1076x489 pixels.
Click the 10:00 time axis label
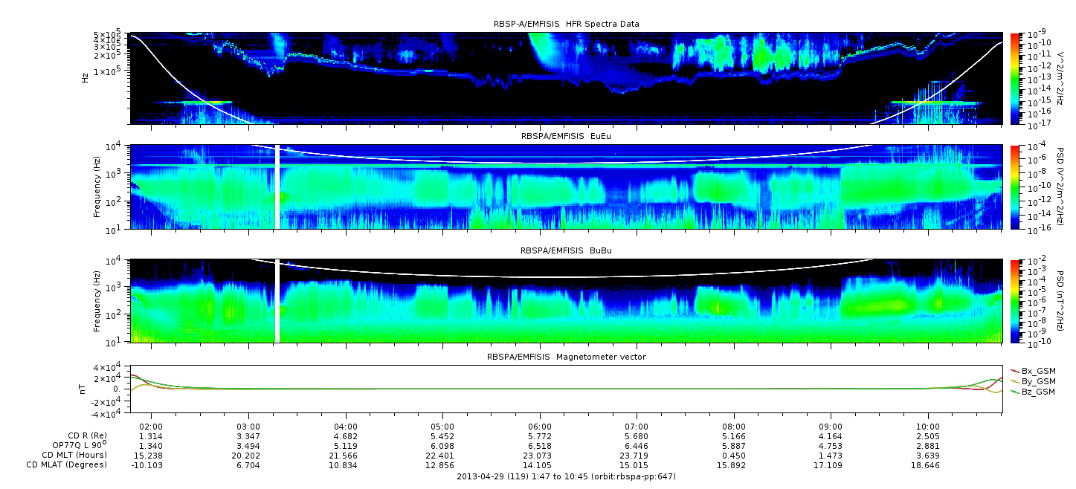pyautogui.click(x=927, y=427)
